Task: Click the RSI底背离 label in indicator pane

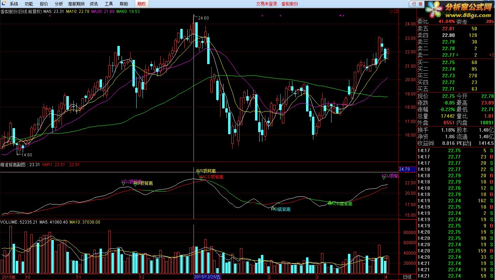Action: (x=281, y=209)
